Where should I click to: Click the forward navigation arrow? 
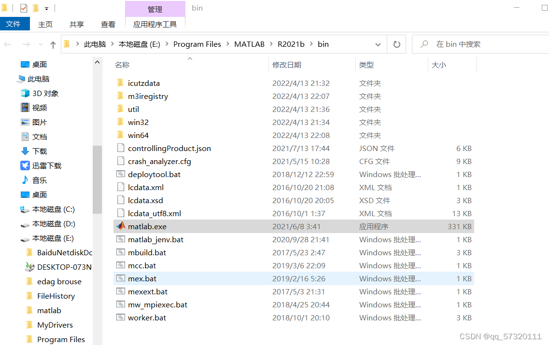(x=26, y=44)
